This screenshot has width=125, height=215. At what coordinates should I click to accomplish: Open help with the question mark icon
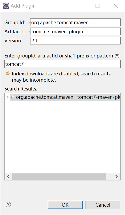[8, 205]
